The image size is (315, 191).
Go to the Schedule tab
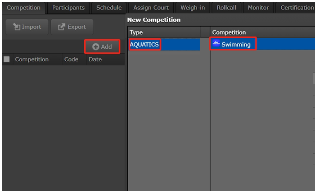(x=109, y=8)
